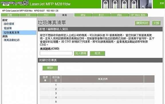Click item number 4 in the table
Screen dimensions: 165x104
[x=56, y=97]
